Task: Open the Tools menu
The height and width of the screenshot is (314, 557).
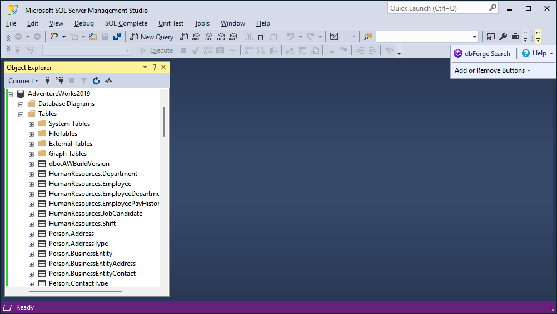Action: pyautogui.click(x=202, y=23)
